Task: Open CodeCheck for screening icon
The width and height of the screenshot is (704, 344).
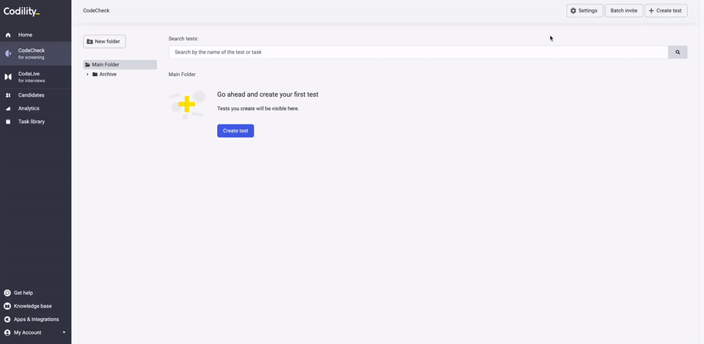Action: 8,53
